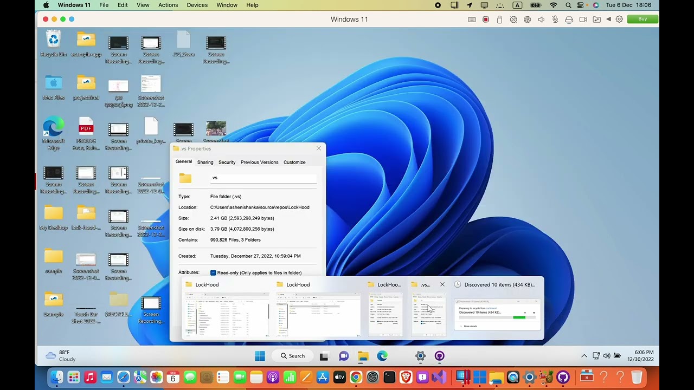694x390 pixels.
Task: Open Windows Start menu
Action: click(x=260, y=356)
